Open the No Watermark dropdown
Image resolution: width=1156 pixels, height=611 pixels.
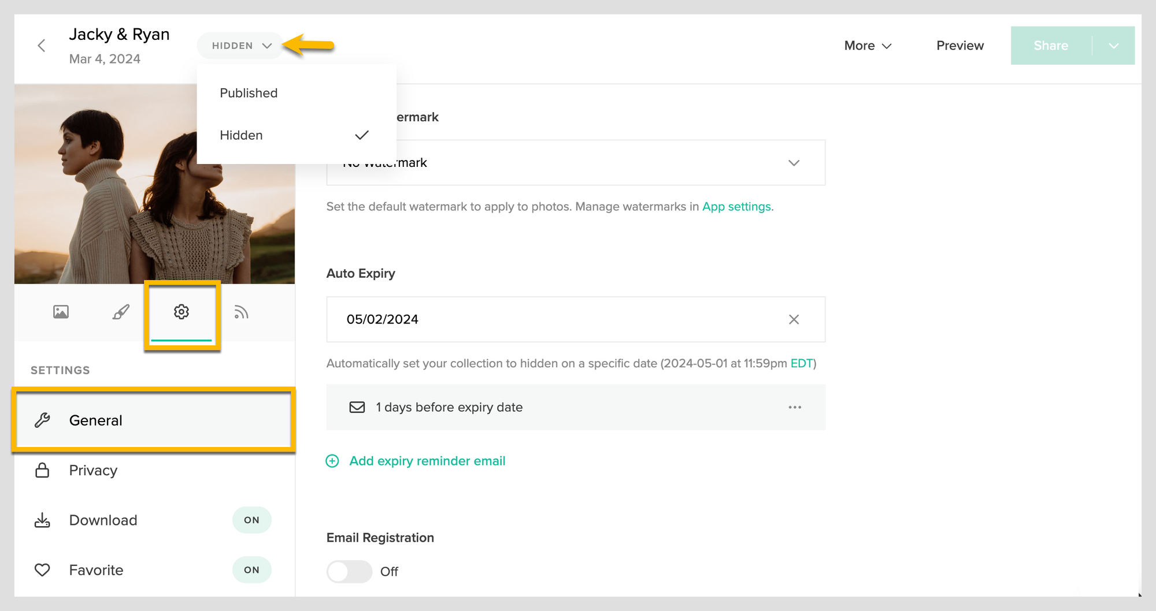pyautogui.click(x=794, y=162)
